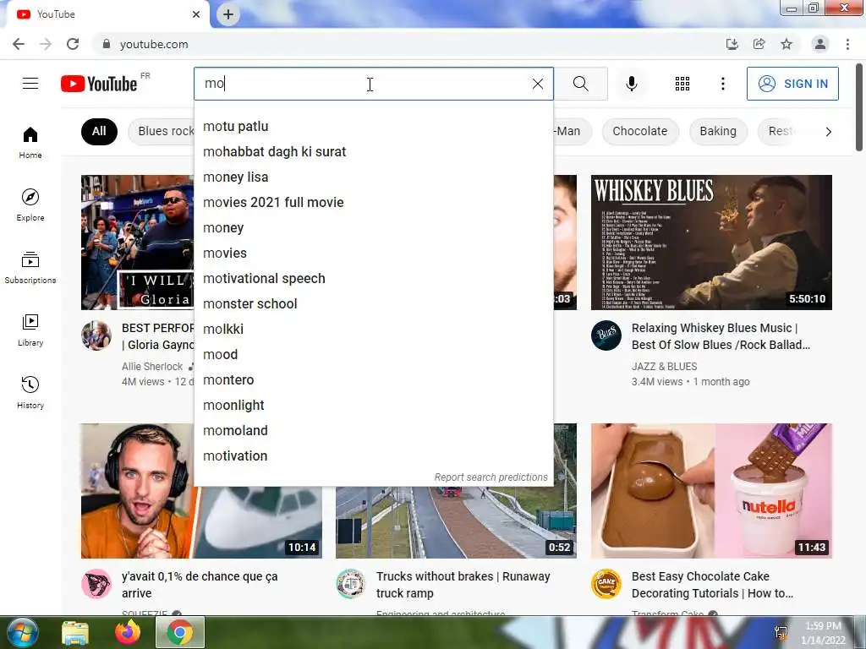866x649 pixels.
Task: Open the JAZZ & BLUES channel name
Action: (665, 367)
